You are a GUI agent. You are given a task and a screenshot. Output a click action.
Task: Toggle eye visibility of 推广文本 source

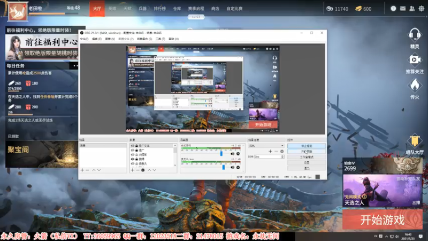pos(132,146)
